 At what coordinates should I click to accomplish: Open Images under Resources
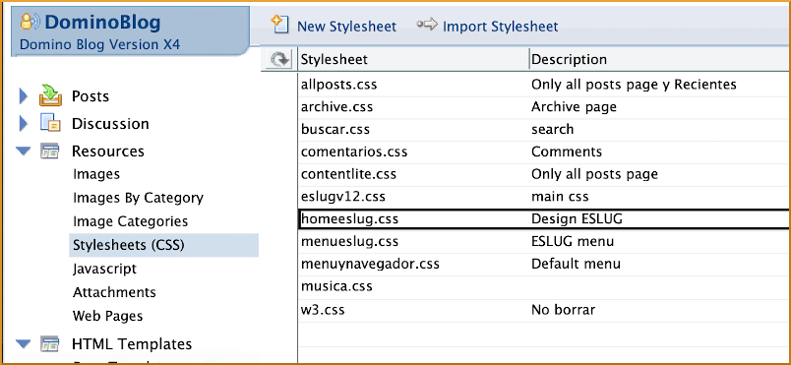click(x=96, y=174)
